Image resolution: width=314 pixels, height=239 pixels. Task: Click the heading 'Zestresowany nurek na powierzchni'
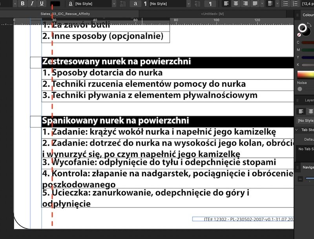[116, 62]
